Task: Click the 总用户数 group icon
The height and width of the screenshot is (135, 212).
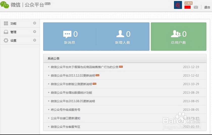Action: (176, 34)
